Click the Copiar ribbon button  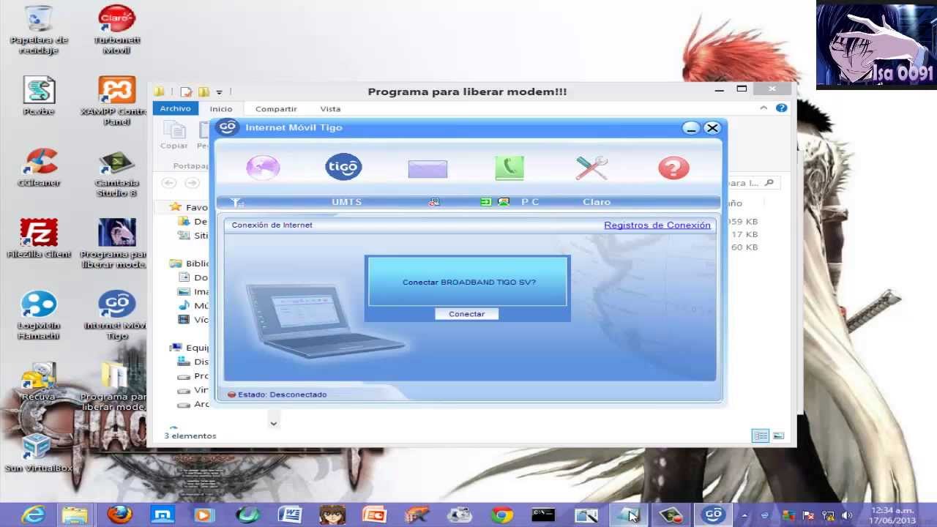[174, 135]
